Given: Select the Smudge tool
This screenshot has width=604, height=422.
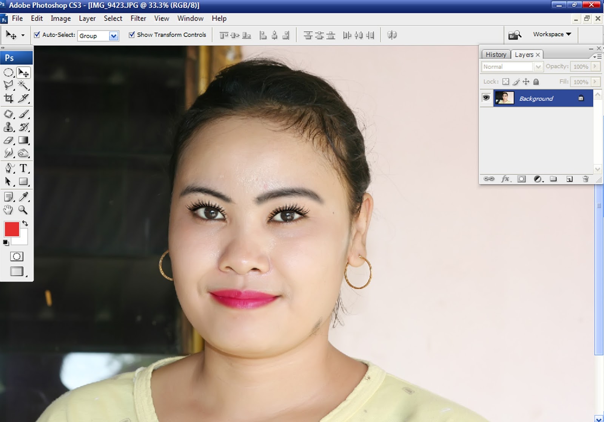Looking at the screenshot, I should (9, 153).
